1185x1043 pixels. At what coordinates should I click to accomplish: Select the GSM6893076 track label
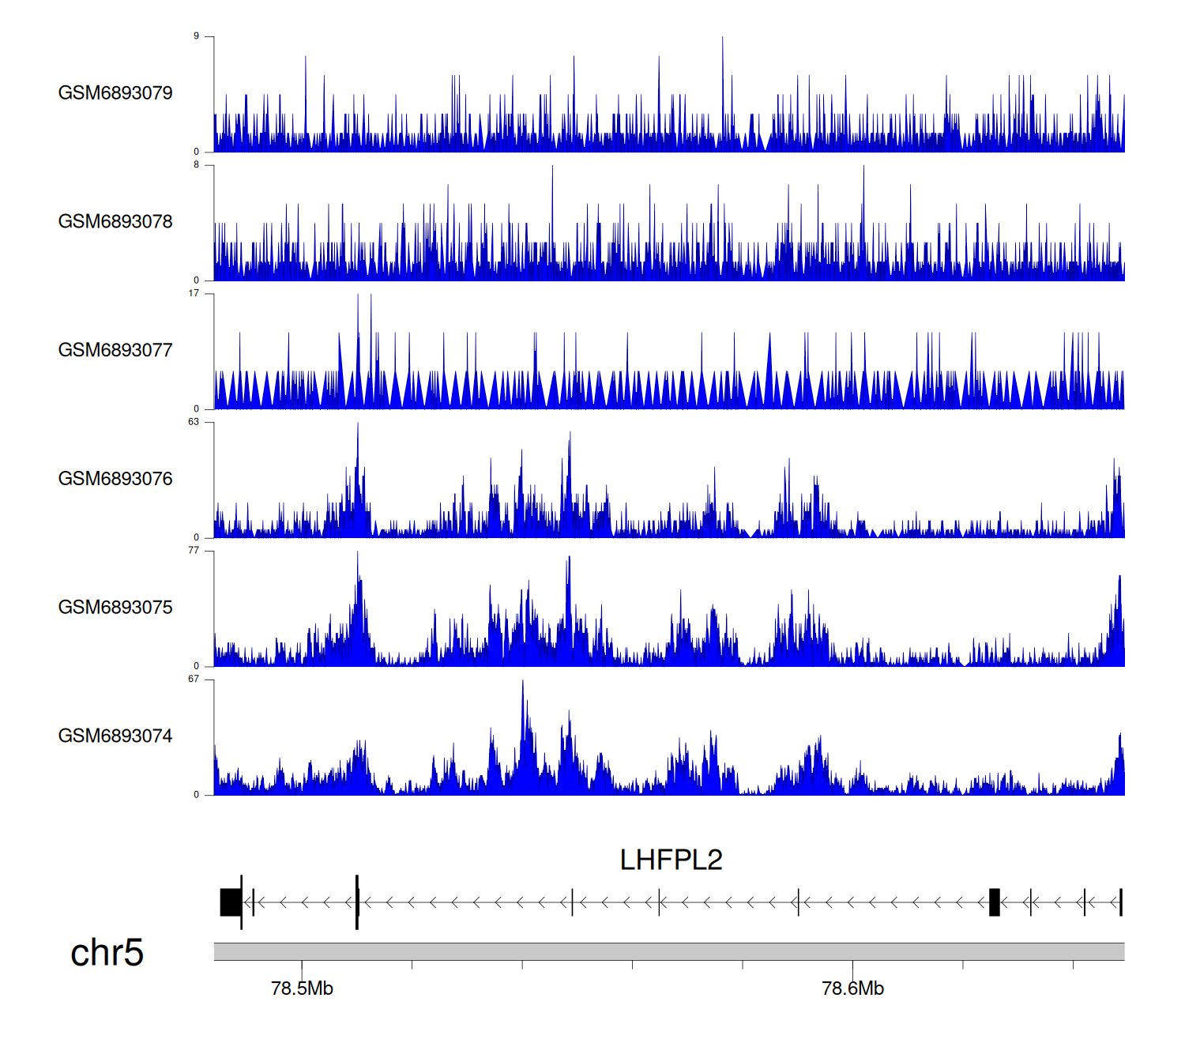pyautogui.click(x=115, y=479)
